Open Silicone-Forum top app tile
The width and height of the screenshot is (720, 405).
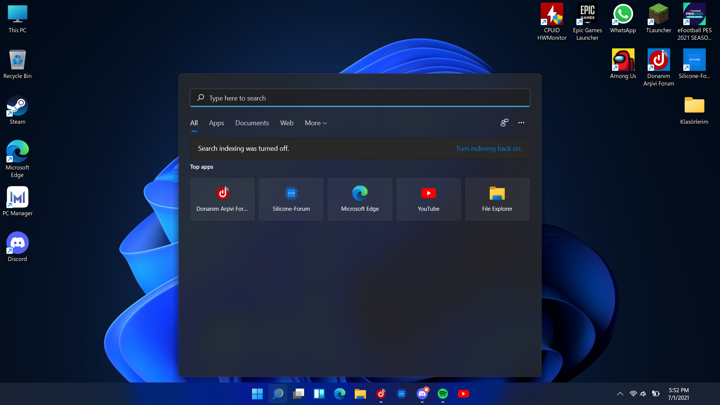click(x=291, y=199)
